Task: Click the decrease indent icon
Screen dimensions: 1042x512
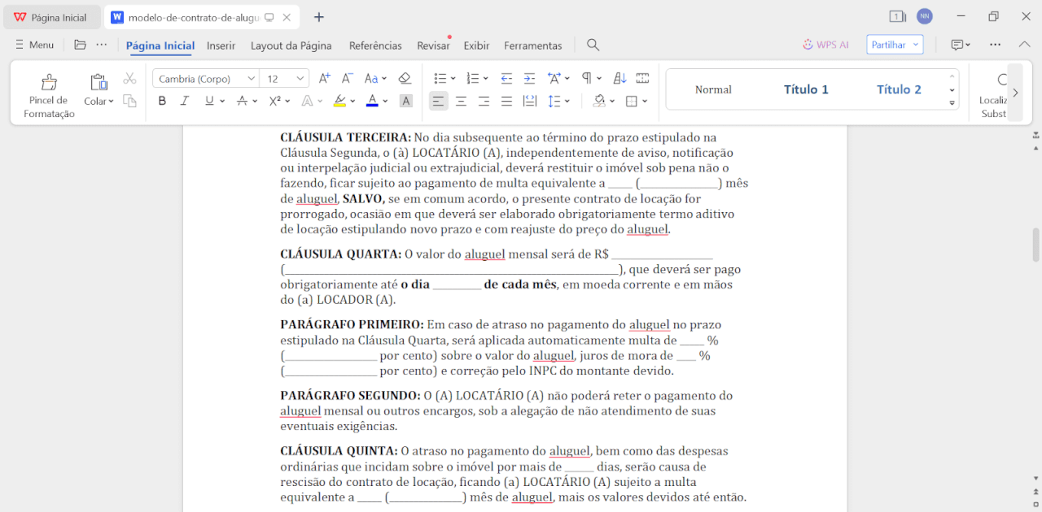Action: click(x=506, y=78)
